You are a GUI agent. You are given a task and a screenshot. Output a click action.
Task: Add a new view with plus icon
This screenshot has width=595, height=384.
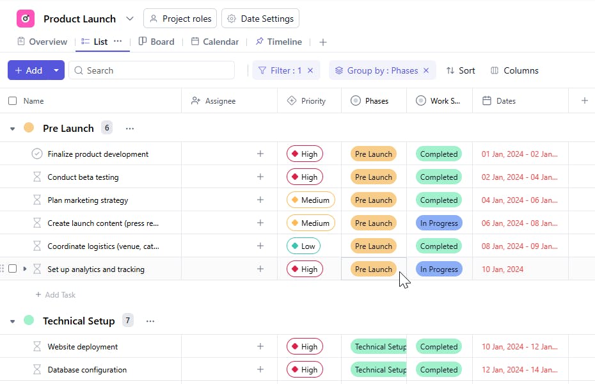(x=323, y=42)
